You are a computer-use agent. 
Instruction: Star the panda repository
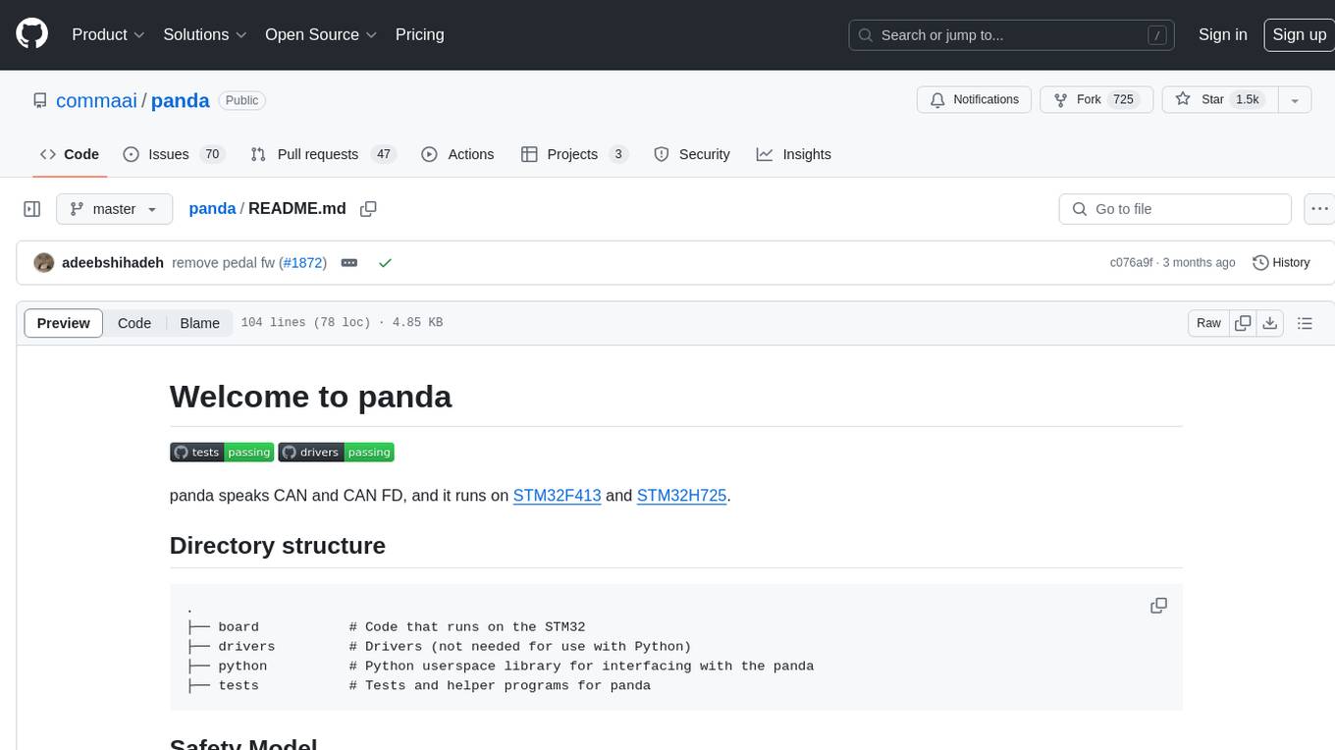[1219, 99]
